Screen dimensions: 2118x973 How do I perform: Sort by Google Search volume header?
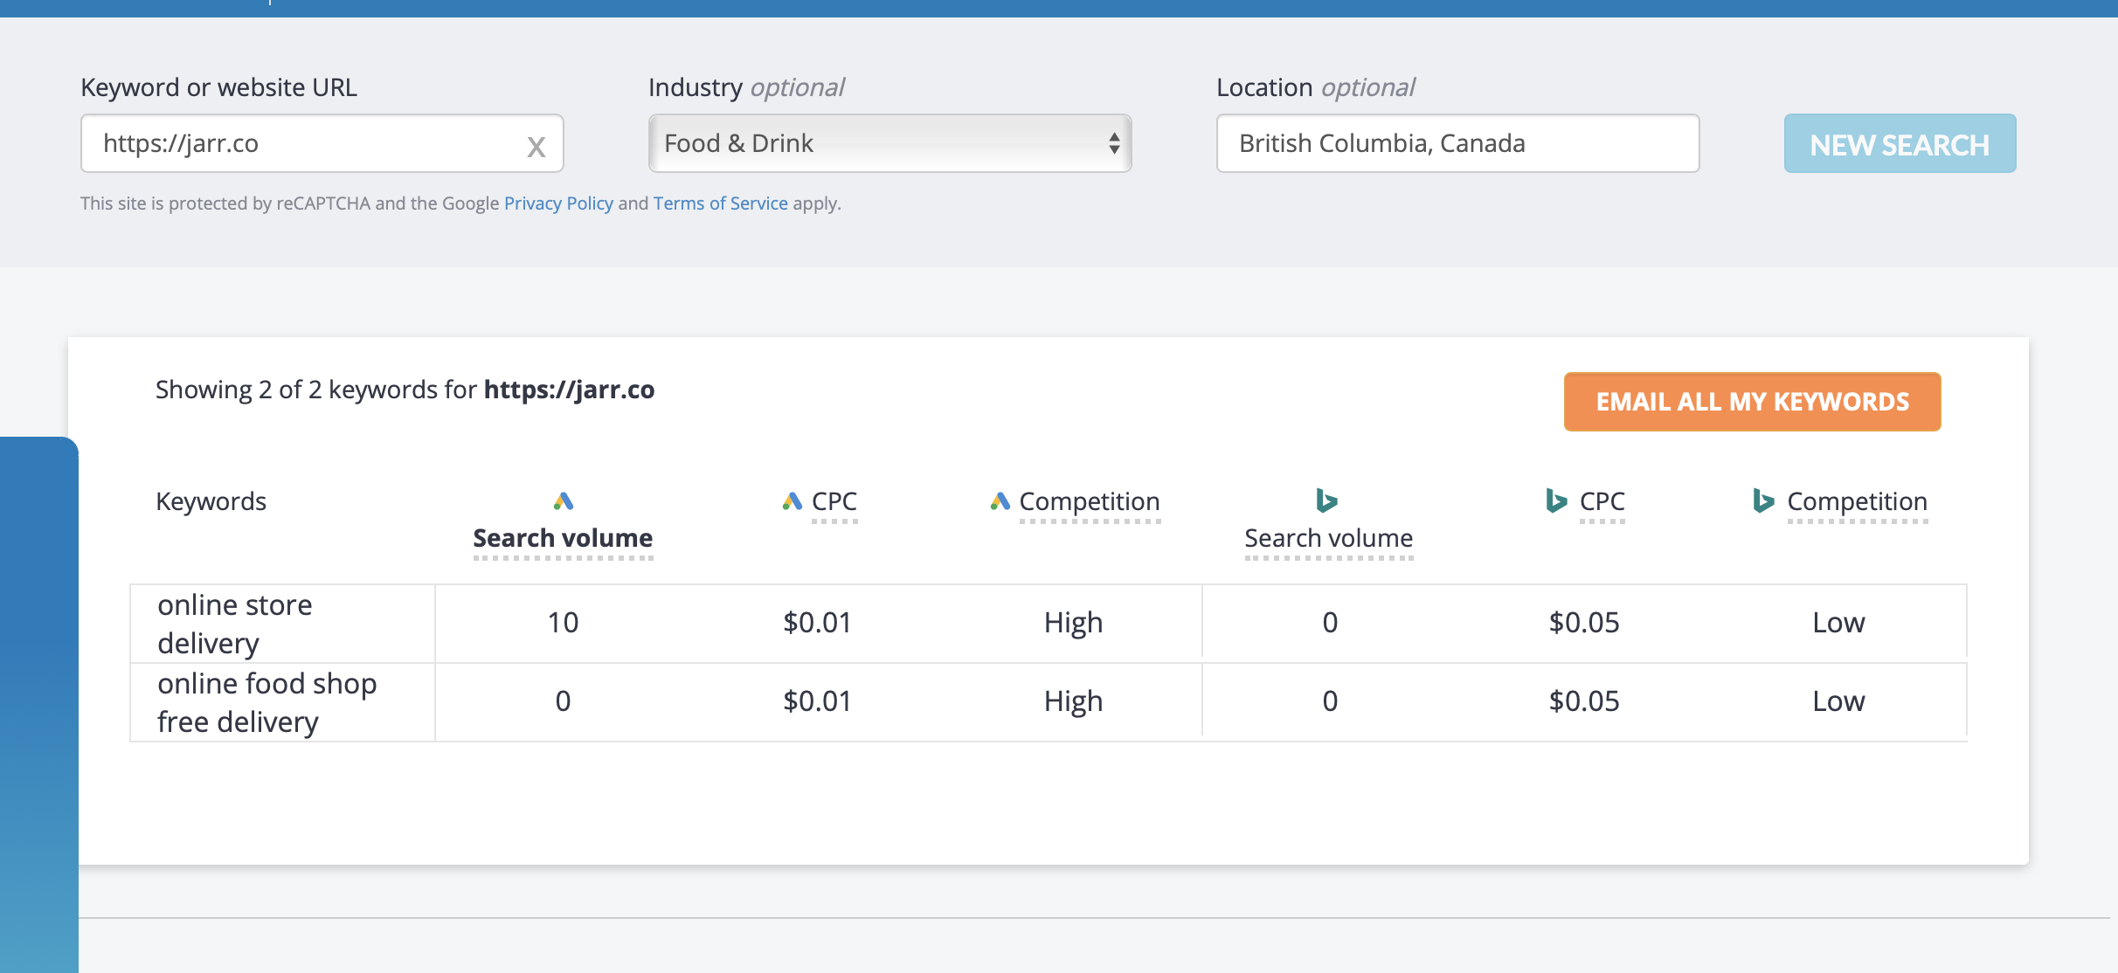563,538
